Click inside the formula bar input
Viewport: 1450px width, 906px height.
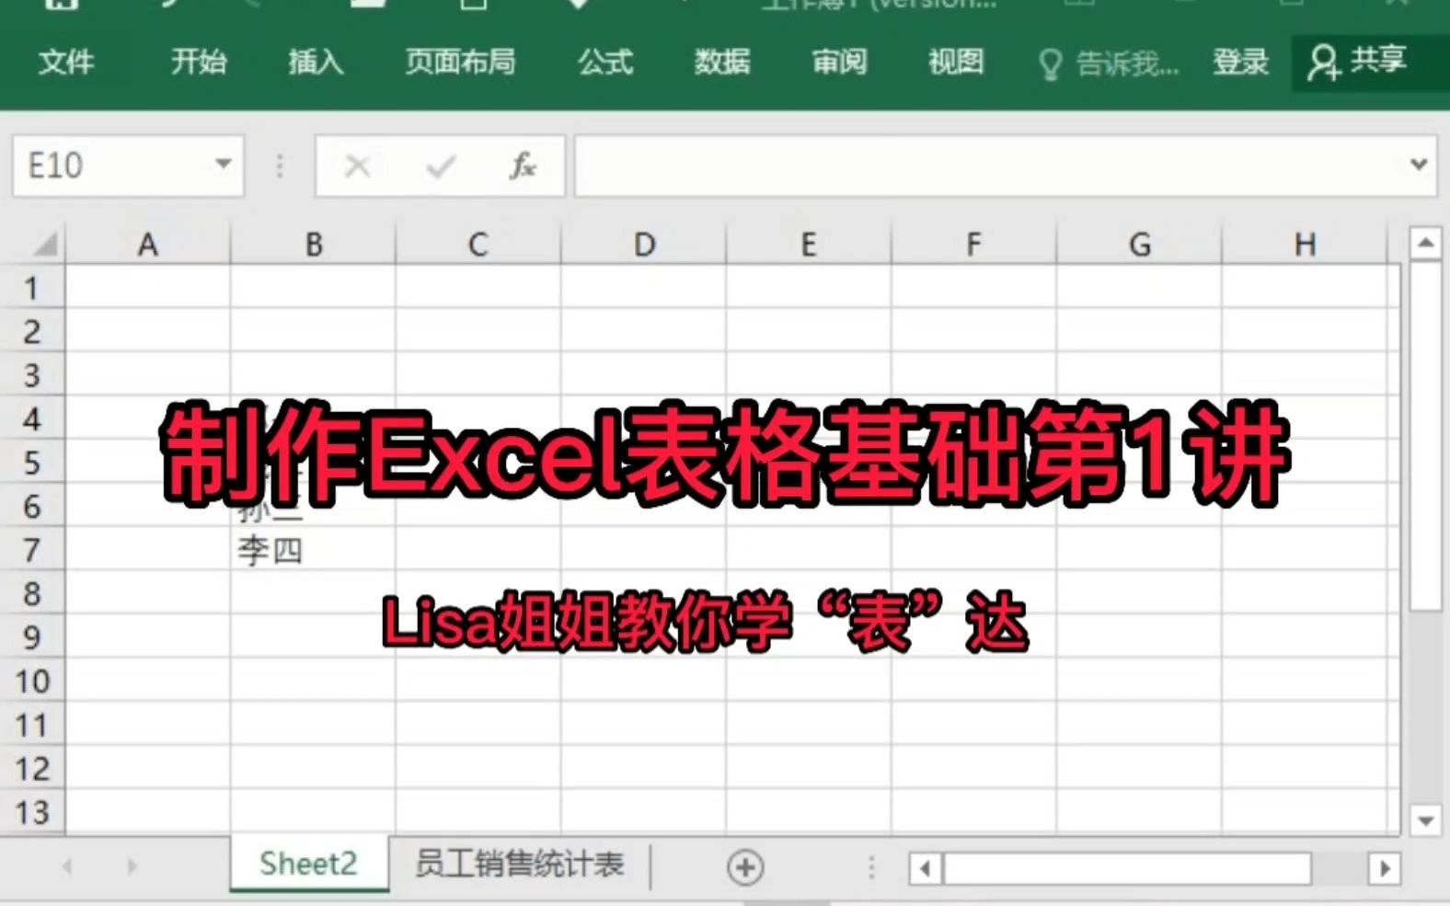pyautogui.click(x=989, y=166)
